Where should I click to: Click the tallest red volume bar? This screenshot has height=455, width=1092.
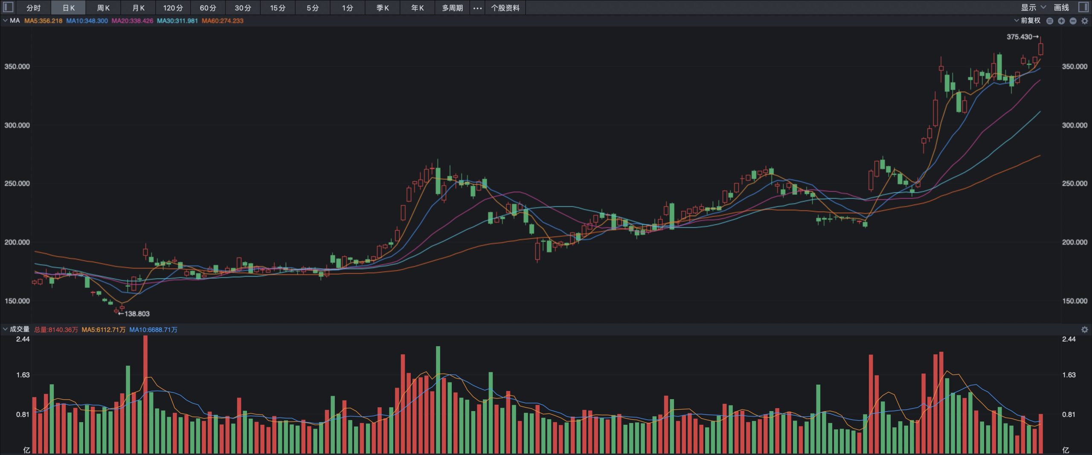tap(145, 394)
